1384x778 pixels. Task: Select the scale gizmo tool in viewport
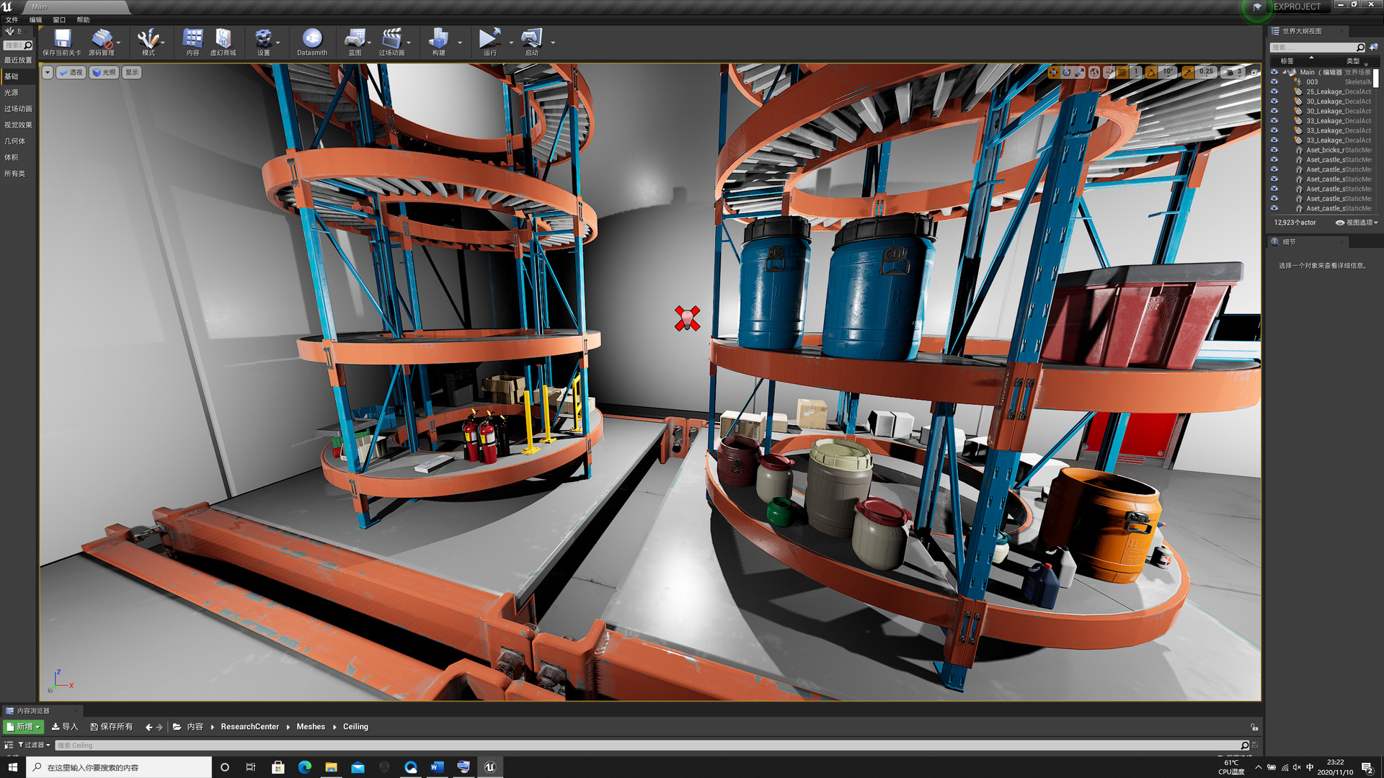(1080, 72)
